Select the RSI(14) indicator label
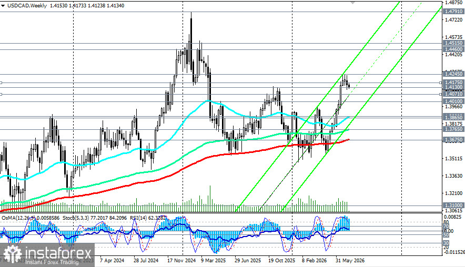465x267 pixels. (x=138, y=218)
